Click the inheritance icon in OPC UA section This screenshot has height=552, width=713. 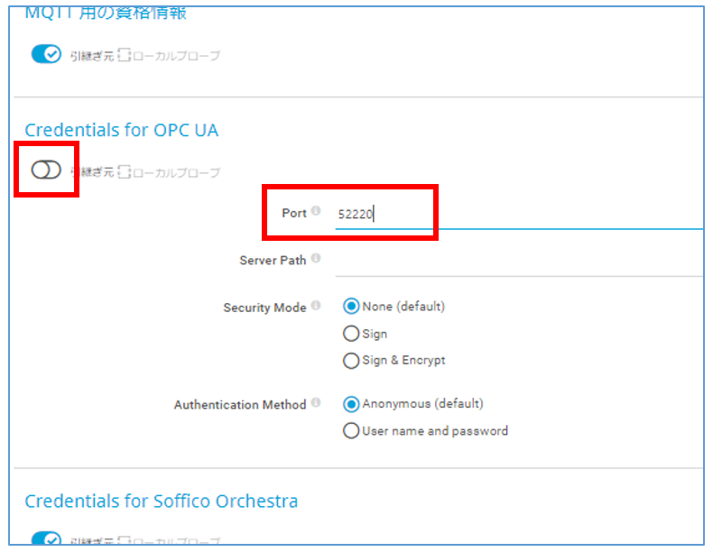pyautogui.click(x=124, y=172)
